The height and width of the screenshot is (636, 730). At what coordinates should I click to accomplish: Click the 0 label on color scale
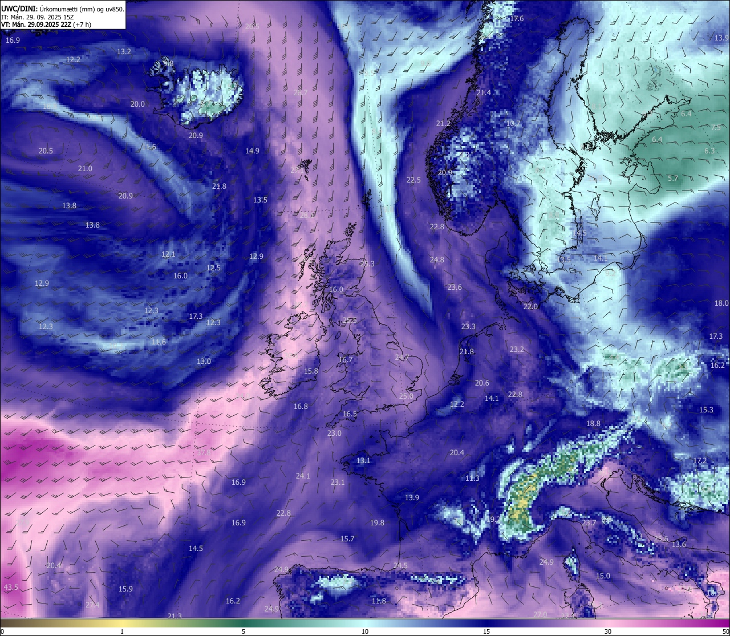[x=2, y=631]
